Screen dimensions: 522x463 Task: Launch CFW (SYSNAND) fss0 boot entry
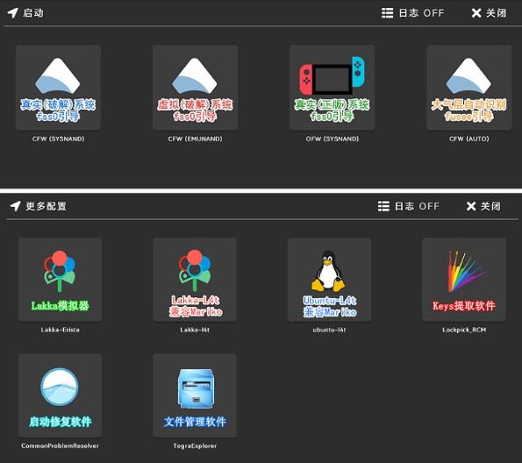coord(58,88)
